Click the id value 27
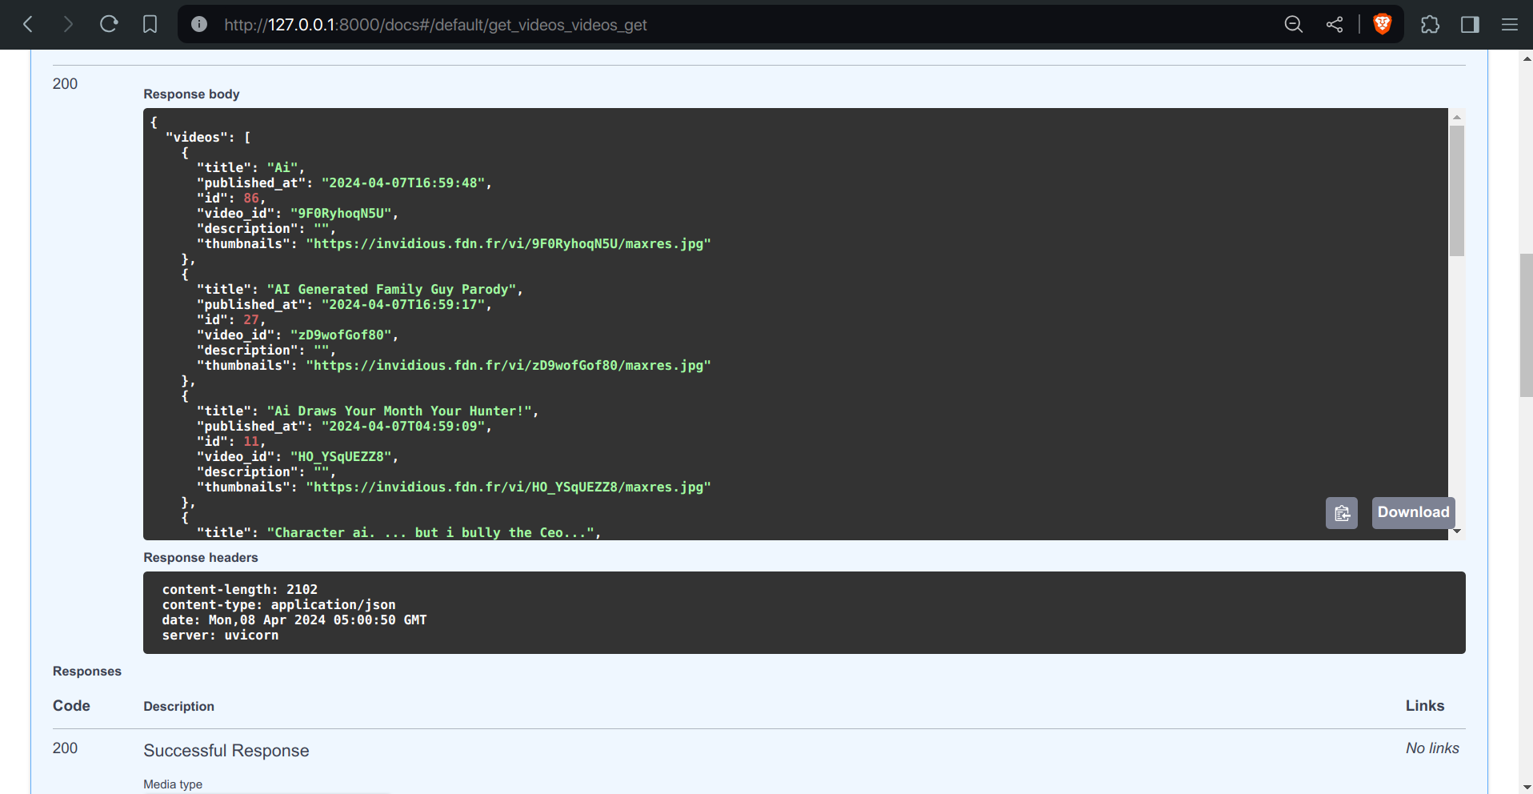This screenshot has width=1533, height=794. point(252,320)
